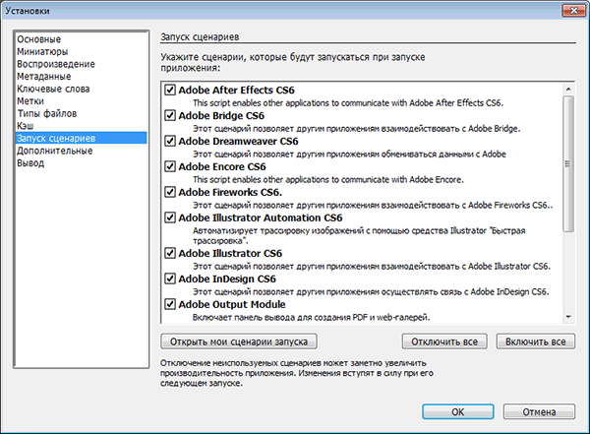Viewport: 590px width, 434px height.
Task: Switch to the Вывод section
Action: tap(81, 163)
